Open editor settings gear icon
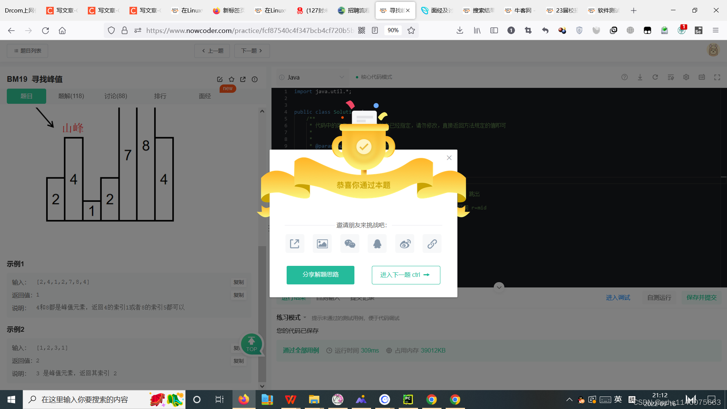The width and height of the screenshot is (727, 409). click(x=686, y=77)
